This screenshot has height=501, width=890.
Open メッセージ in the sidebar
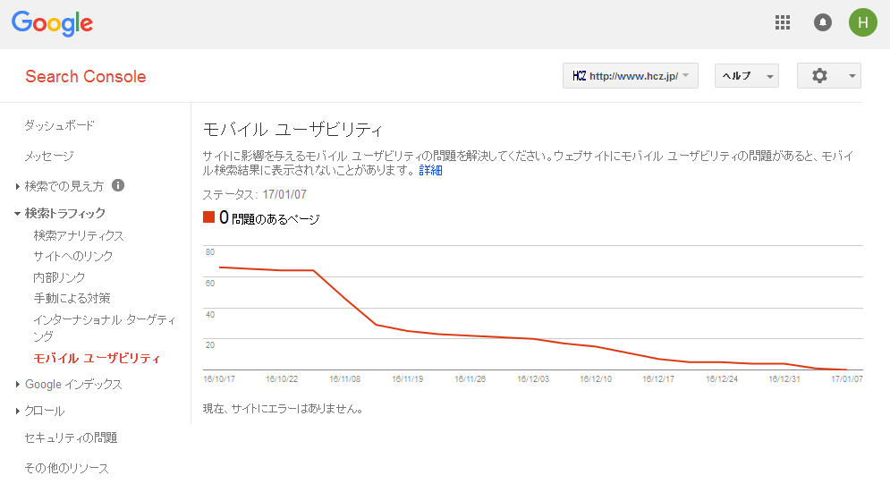(49, 156)
